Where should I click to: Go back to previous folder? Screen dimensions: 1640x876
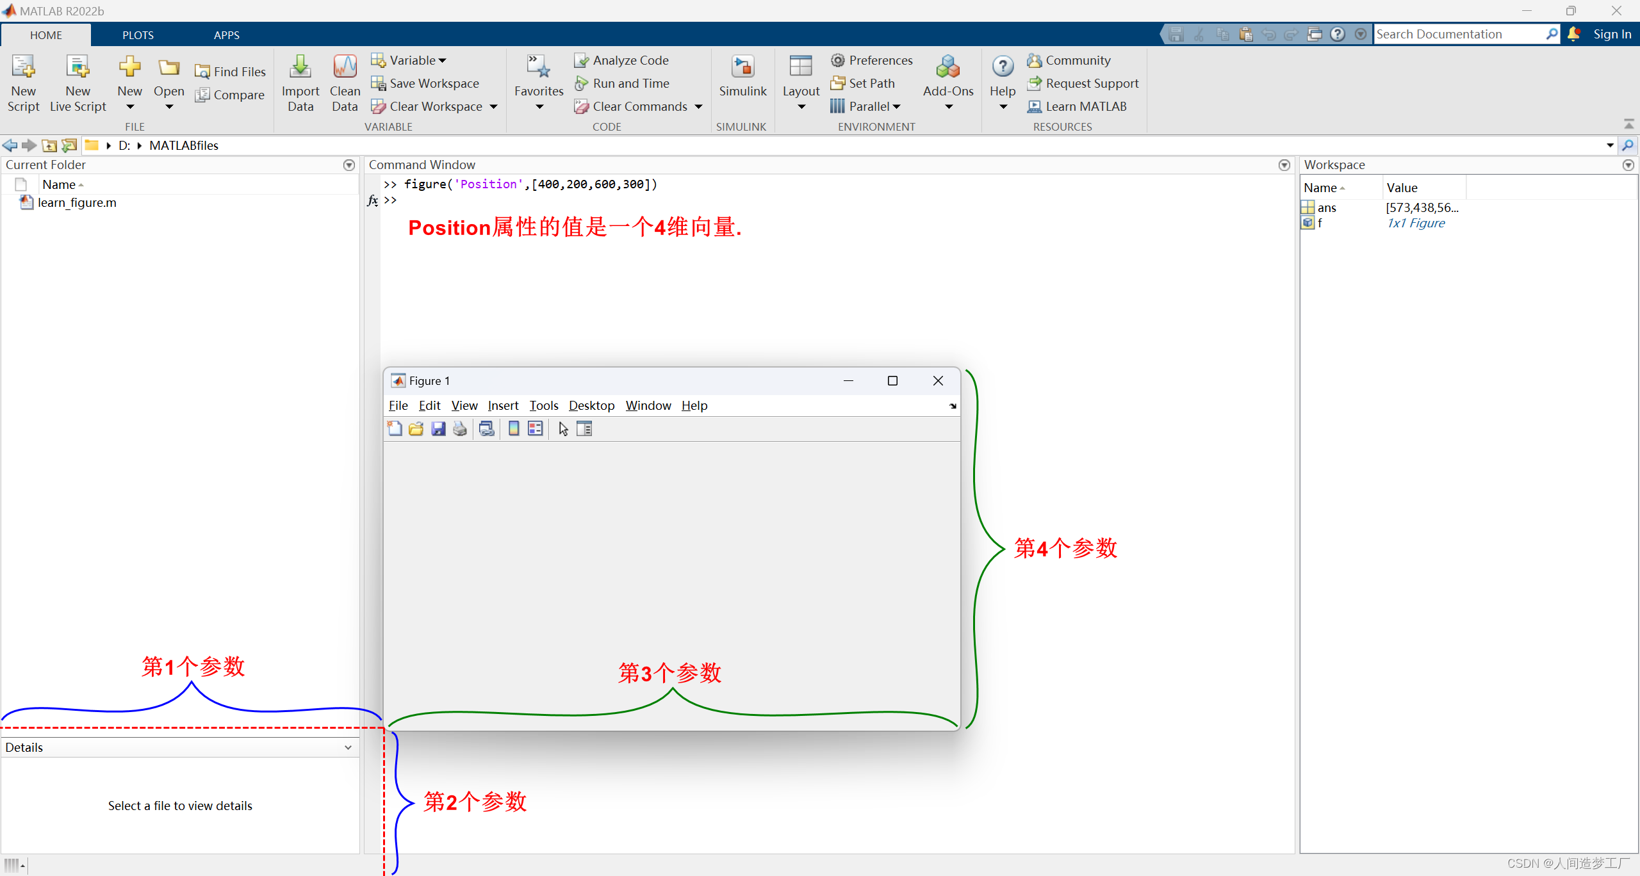click(10, 145)
